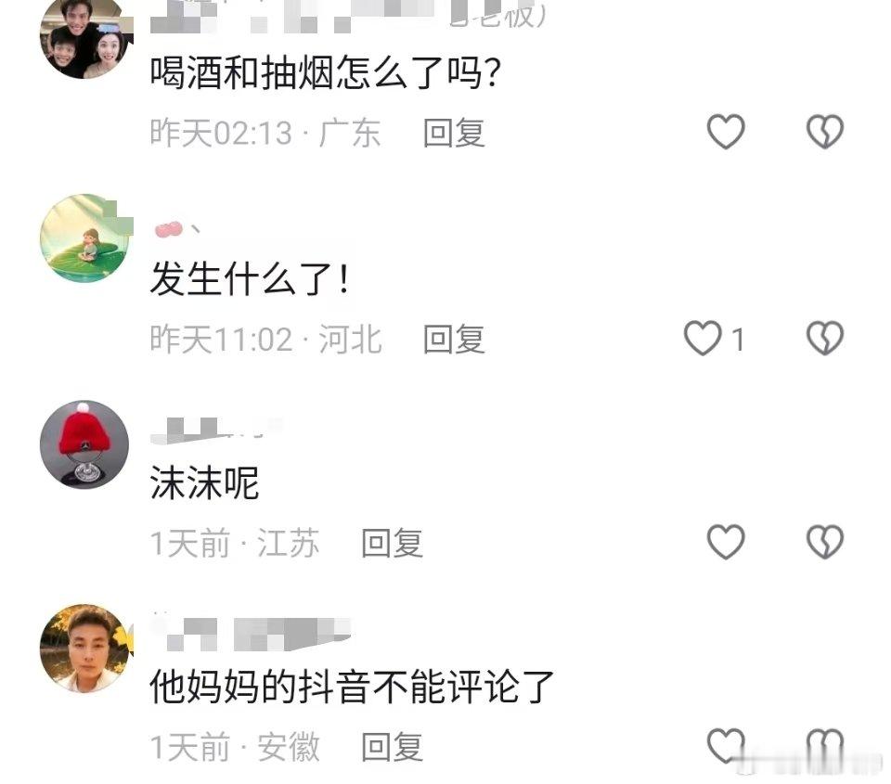Open the lotus leaf cartoon avatar
Screen dimensions: 891x784
pyautogui.click(x=84, y=238)
